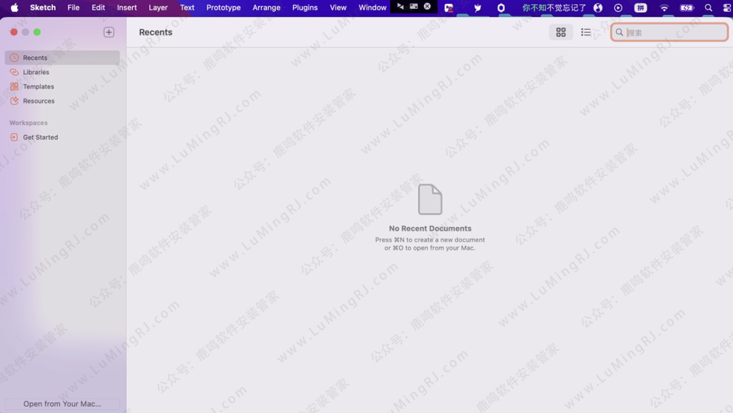Expand the Prototype menu
The height and width of the screenshot is (413, 733).
pos(223,7)
